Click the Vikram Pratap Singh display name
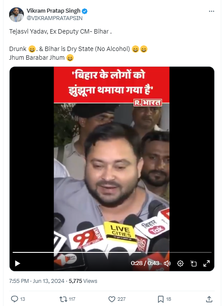Screen dimensions: 223x306 click(54, 11)
